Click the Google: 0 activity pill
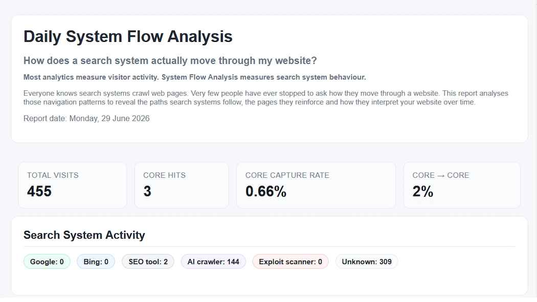 (47, 262)
